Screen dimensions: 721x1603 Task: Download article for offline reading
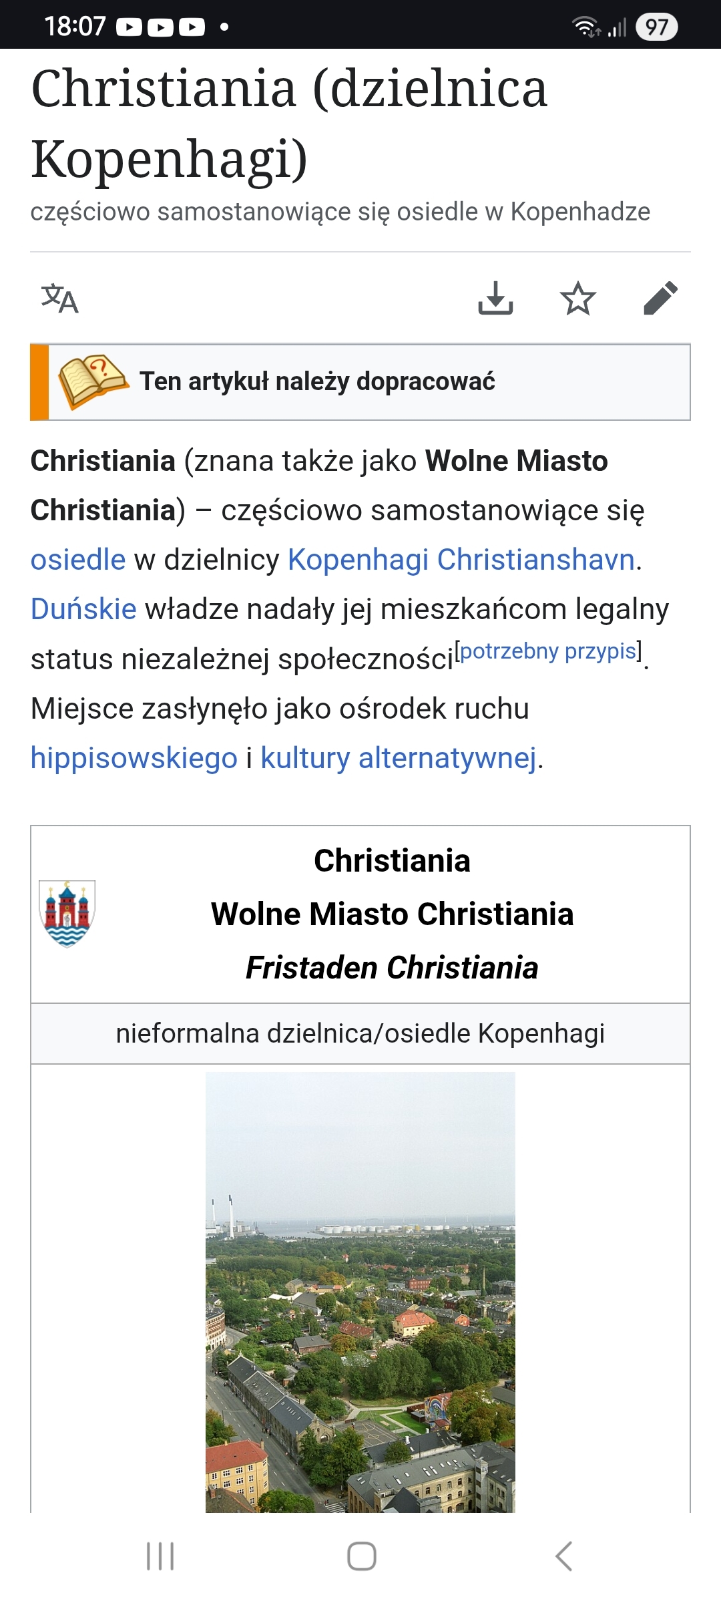[495, 299]
